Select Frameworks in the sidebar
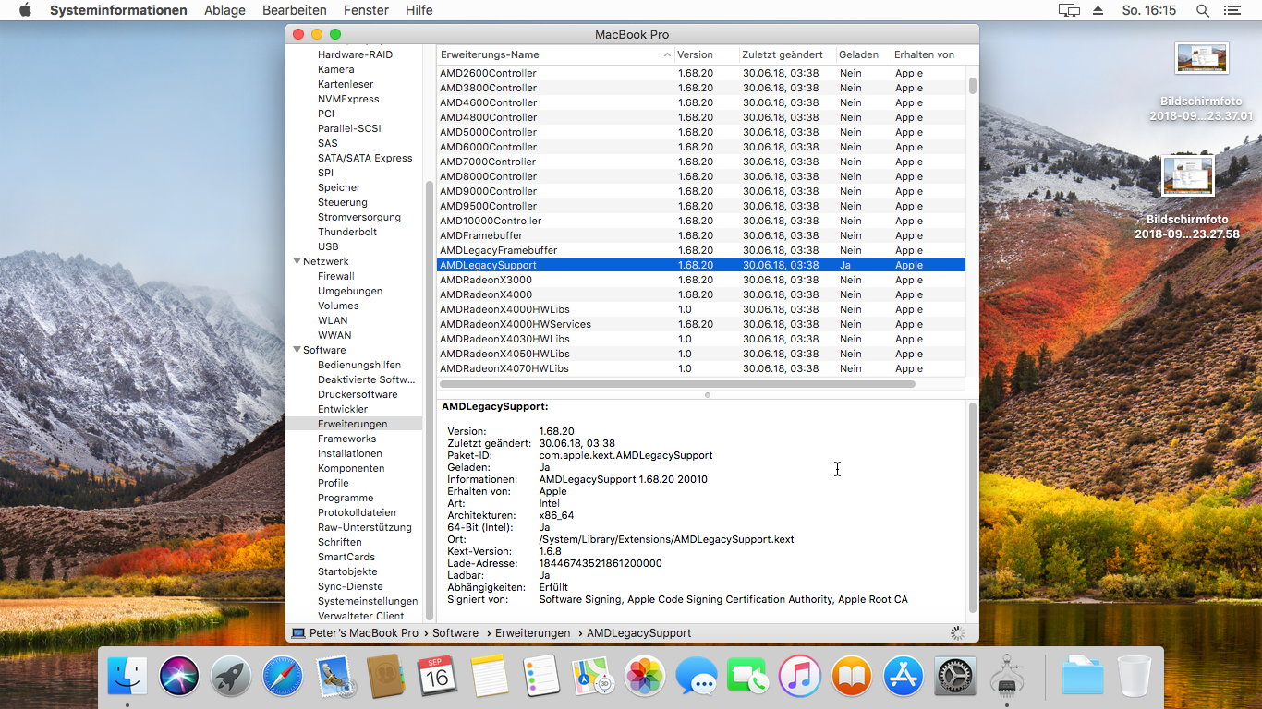Image resolution: width=1262 pixels, height=709 pixels. click(346, 439)
